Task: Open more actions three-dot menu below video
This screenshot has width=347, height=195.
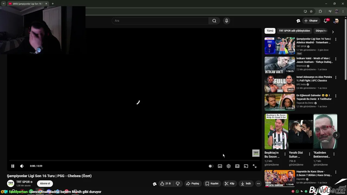Action: (x=258, y=184)
